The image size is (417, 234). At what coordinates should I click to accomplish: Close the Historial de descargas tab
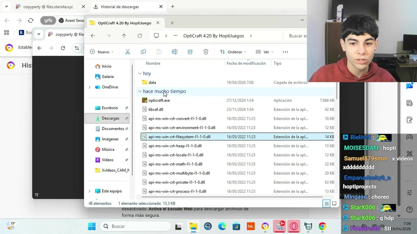[x=161, y=6]
